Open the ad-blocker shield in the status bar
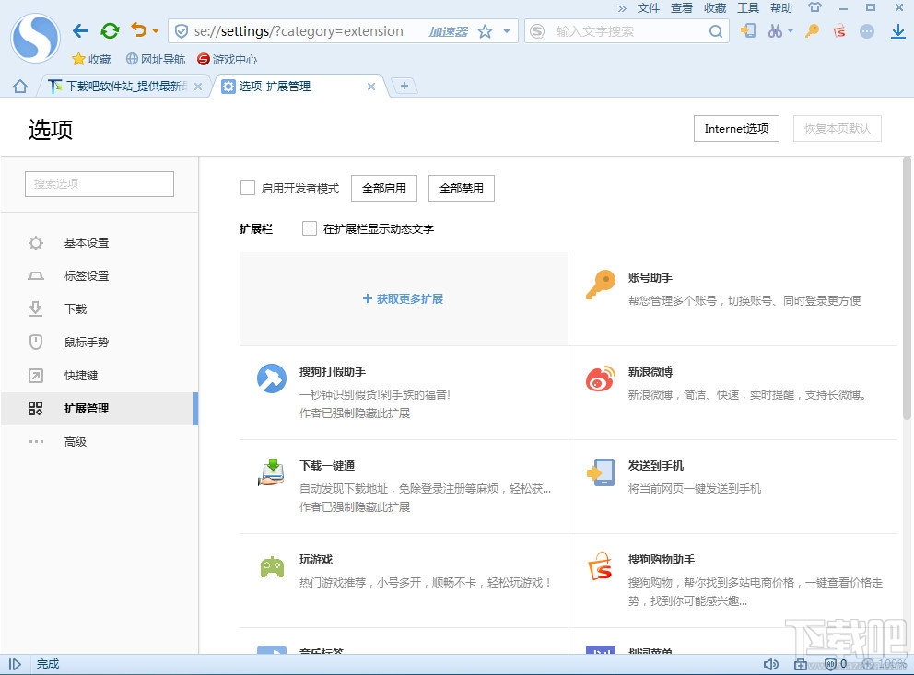This screenshot has height=675, width=914. click(830, 664)
